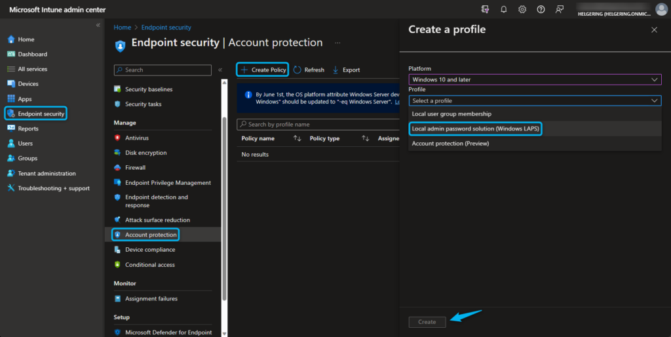Open the settings gear in header
The height and width of the screenshot is (337, 671).
[x=522, y=9]
